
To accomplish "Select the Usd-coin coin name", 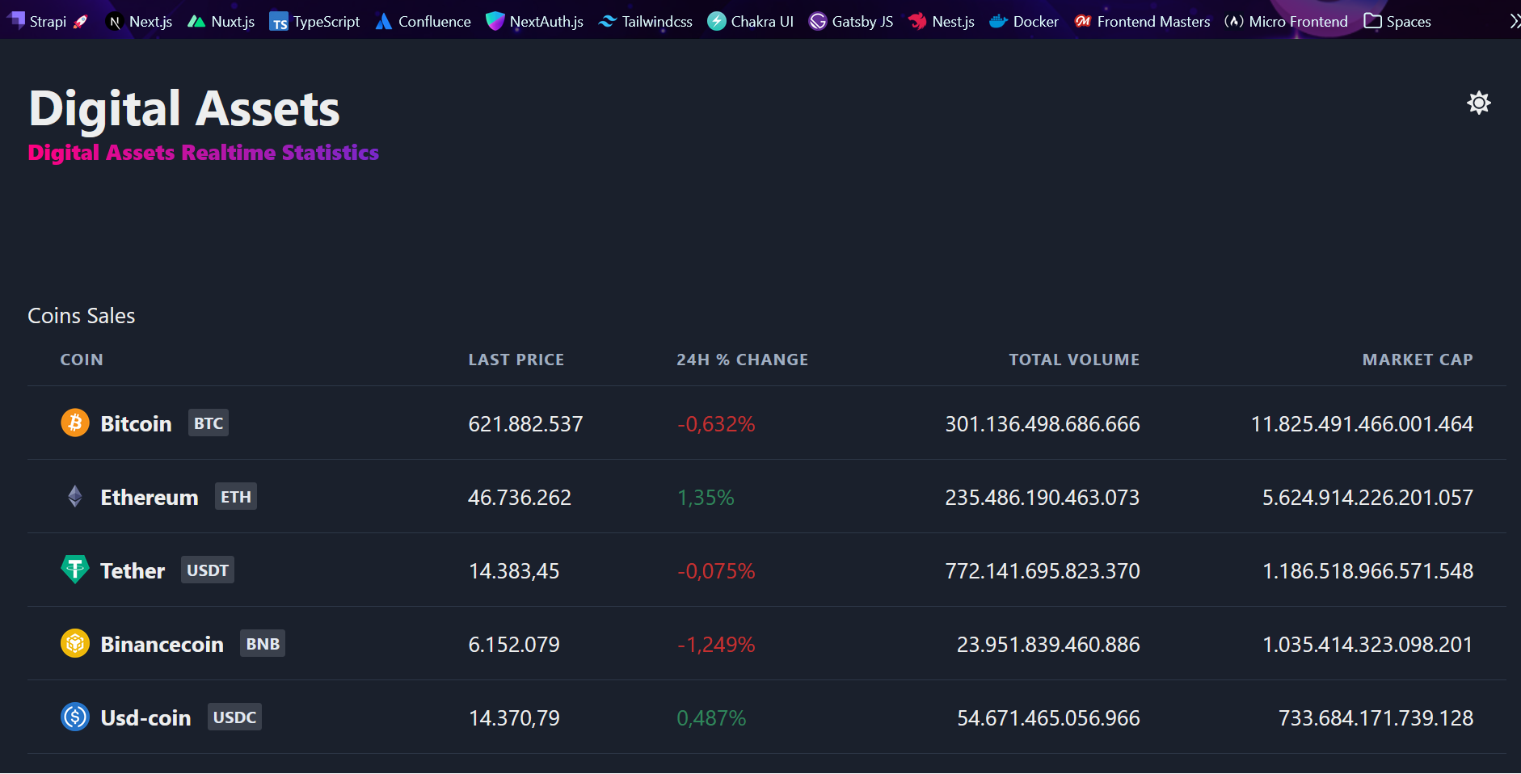I will [x=145, y=717].
